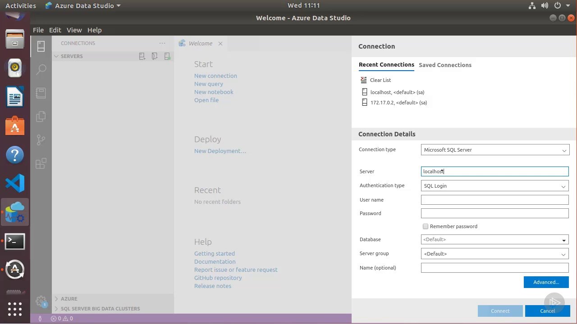Open the Connections view in the sidebar
577x324 pixels.
click(41, 46)
